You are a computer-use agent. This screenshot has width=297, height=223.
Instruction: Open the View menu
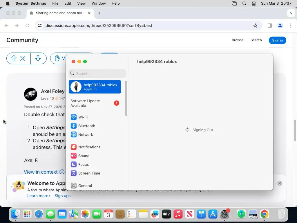[x=81, y=3]
